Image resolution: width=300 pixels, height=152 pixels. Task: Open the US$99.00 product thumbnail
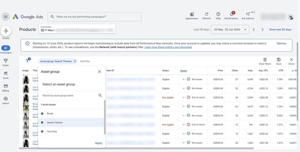pos(26,107)
